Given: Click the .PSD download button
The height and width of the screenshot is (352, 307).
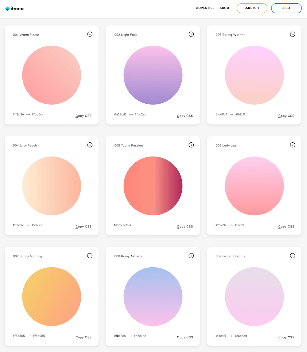Looking at the screenshot, I should point(286,8).
